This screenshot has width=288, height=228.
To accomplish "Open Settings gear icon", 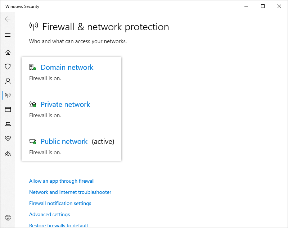I will click(8, 218).
